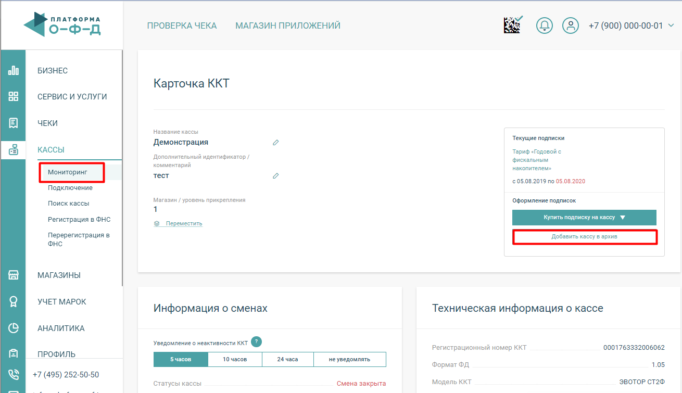
Task: Click the receipt Checks sidebar icon
Action: 13,123
